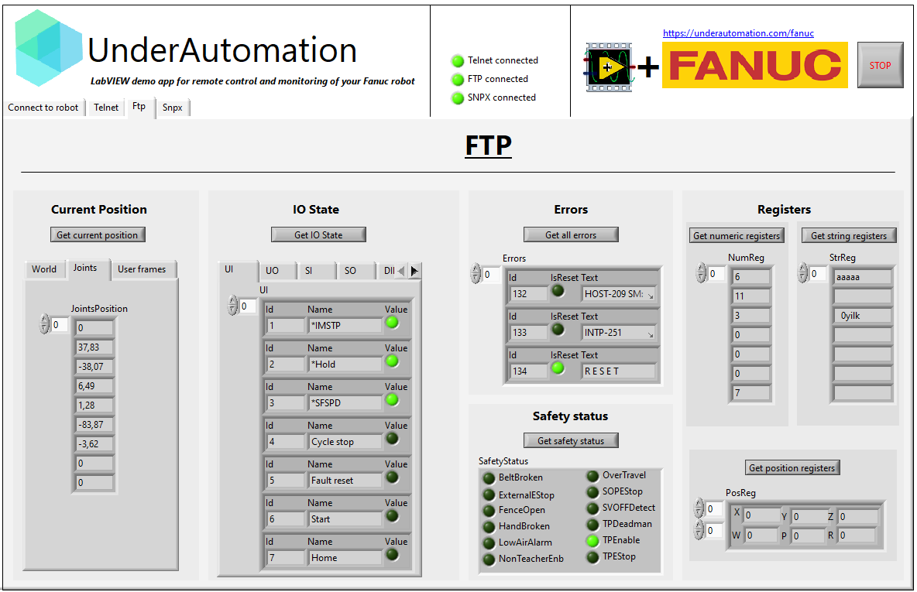Click the SOPEStop safety LED
917x592 pixels.
click(x=592, y=493)
